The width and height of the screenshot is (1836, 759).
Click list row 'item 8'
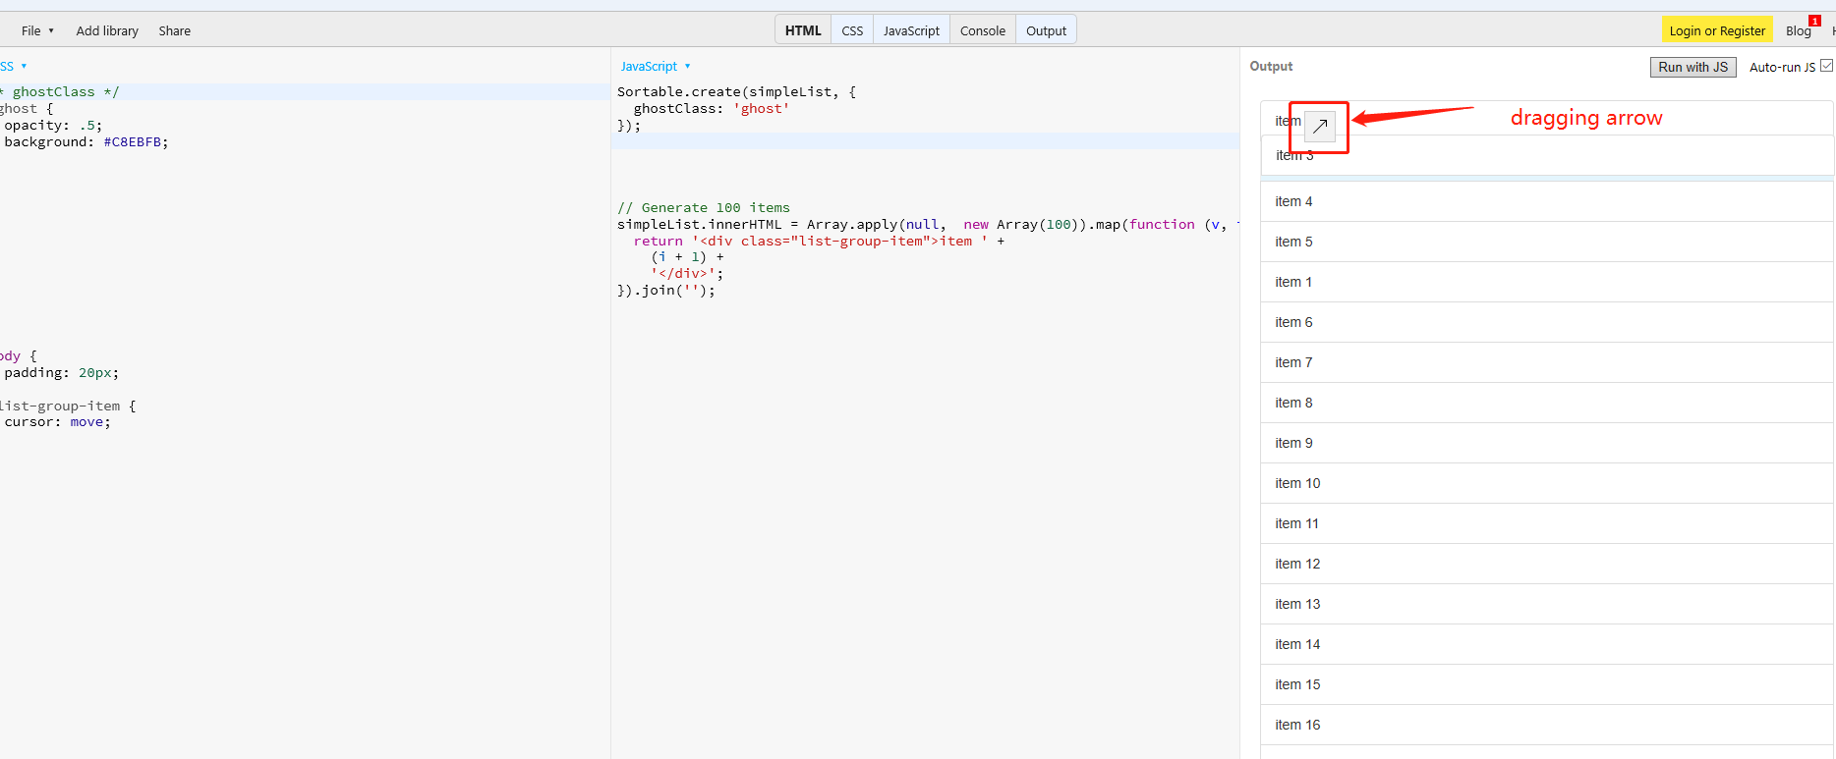[1547, 403]
